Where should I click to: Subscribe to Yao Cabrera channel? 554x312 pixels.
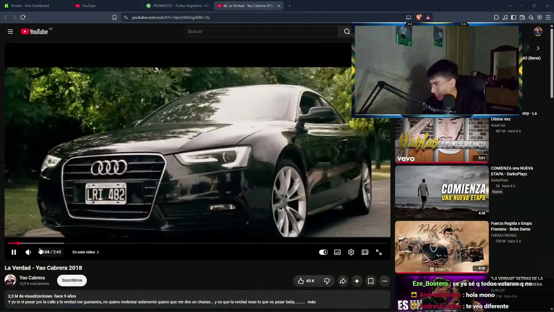(x=72, y=280)
